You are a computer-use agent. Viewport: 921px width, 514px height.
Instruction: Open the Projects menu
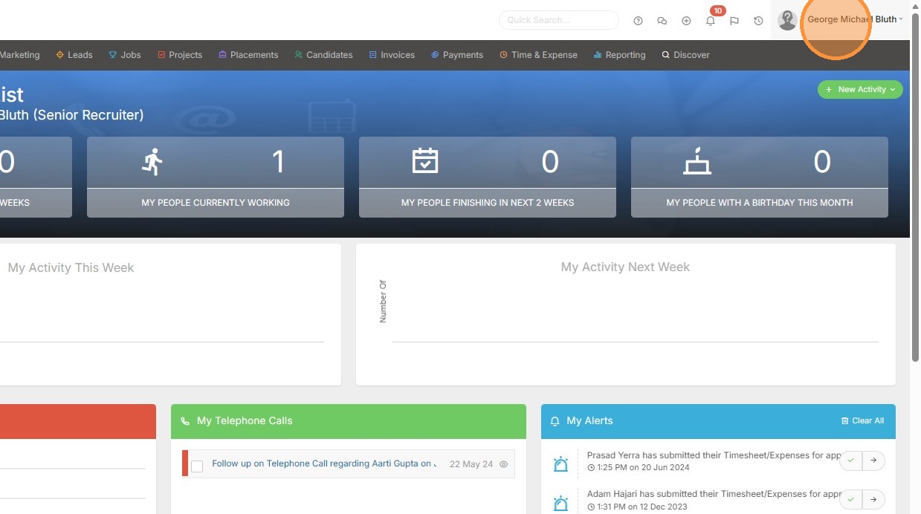tap(180, 55)
